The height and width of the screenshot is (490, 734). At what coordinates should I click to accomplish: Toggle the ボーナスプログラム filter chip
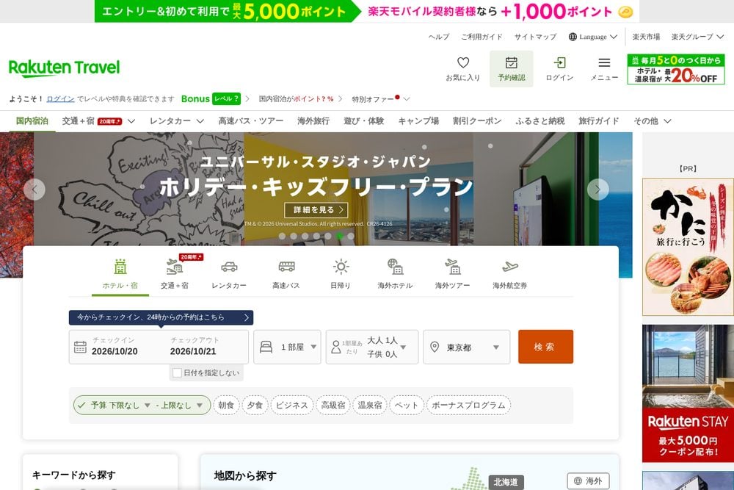pos(468,406)
